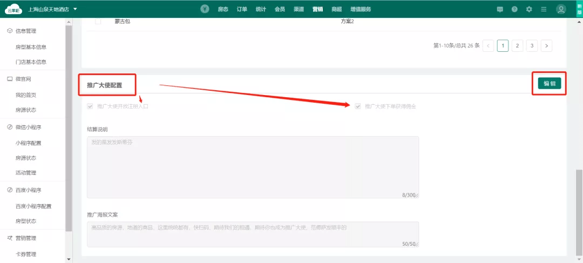Click the yen coin icon in top bar
Viewport: 583px width, 263px height.
click(205, 9)
